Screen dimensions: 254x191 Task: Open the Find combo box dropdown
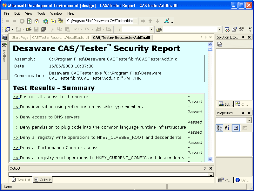(x=219, y=29)
